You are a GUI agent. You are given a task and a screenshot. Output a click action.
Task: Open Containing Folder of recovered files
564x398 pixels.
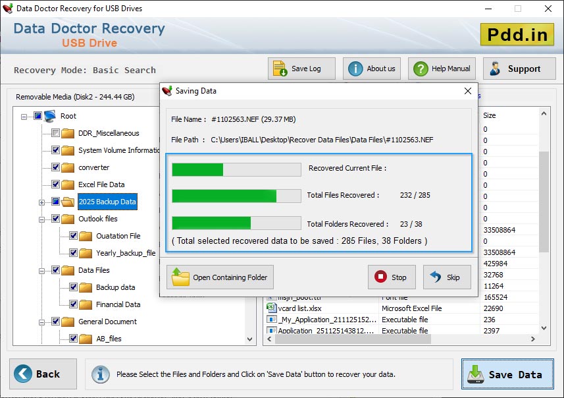point(220,277)
